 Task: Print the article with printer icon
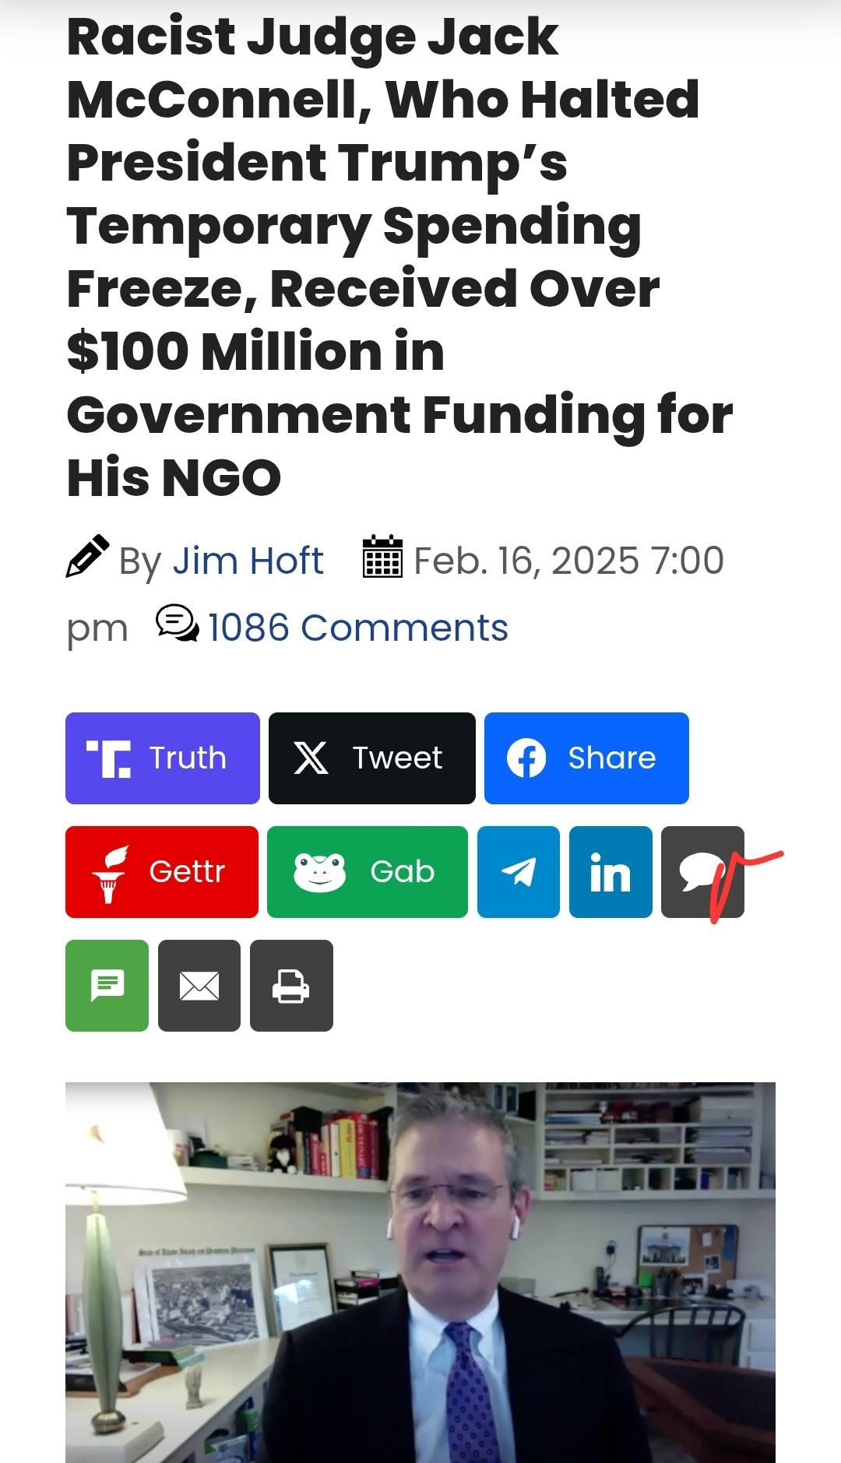click(x=291, y=985)
